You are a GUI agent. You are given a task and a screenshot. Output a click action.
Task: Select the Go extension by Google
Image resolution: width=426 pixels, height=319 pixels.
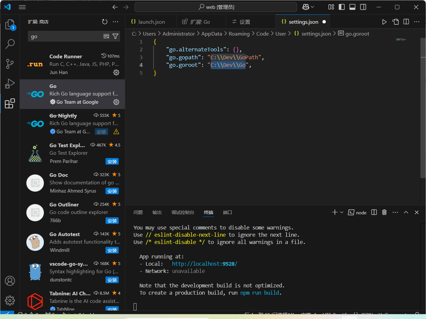73,94
